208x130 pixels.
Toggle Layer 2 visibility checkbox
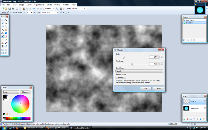[205, 101]
